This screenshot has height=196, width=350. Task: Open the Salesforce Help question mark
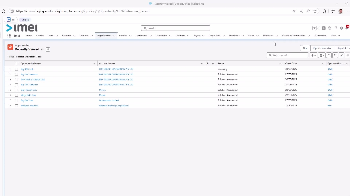tap(336, 28)
